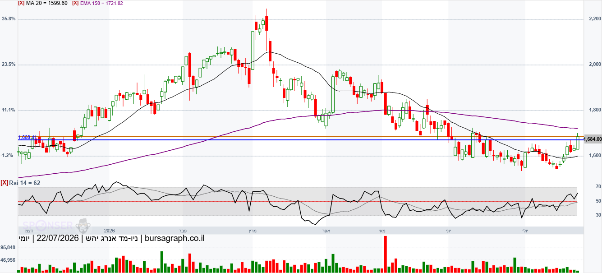Click the יומי daily interval label
Image resolution: width=602 pixels, height=273 pixels.
(24, 238)
